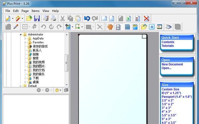Screen dimensions: 199x124
Task: Click the grey redo arrow icon
Action: (x=95, y=19)
